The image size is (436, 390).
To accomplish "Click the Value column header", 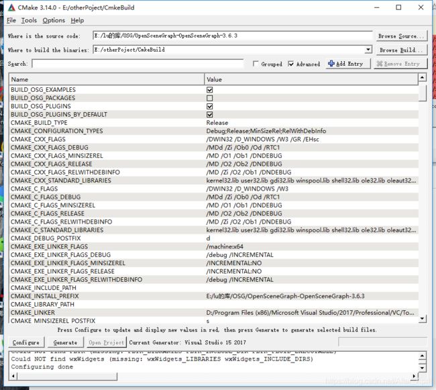I will click(x=311, y=79).
